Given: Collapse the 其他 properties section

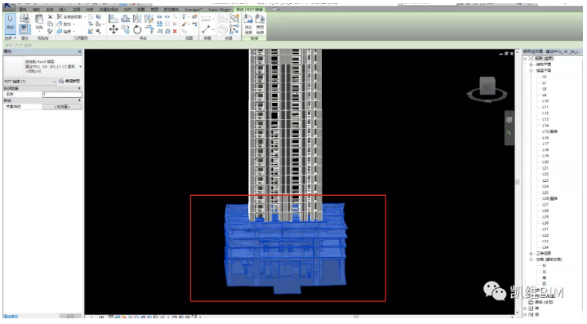Looking at the screenshot, I should point(79,100).
